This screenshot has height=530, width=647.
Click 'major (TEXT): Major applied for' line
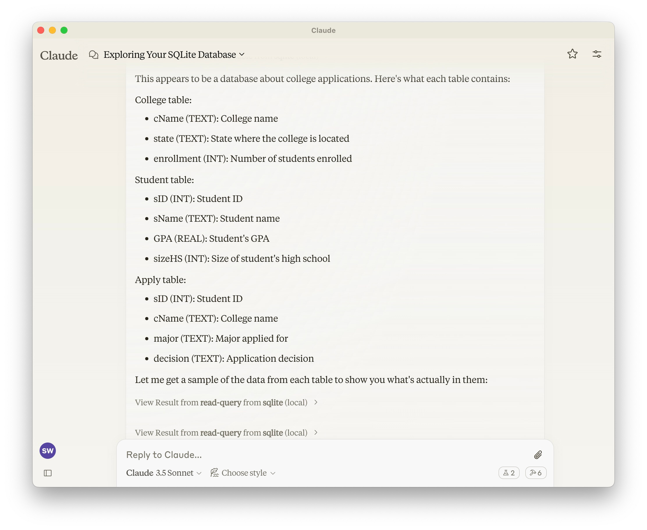click(x=221, y=338)
